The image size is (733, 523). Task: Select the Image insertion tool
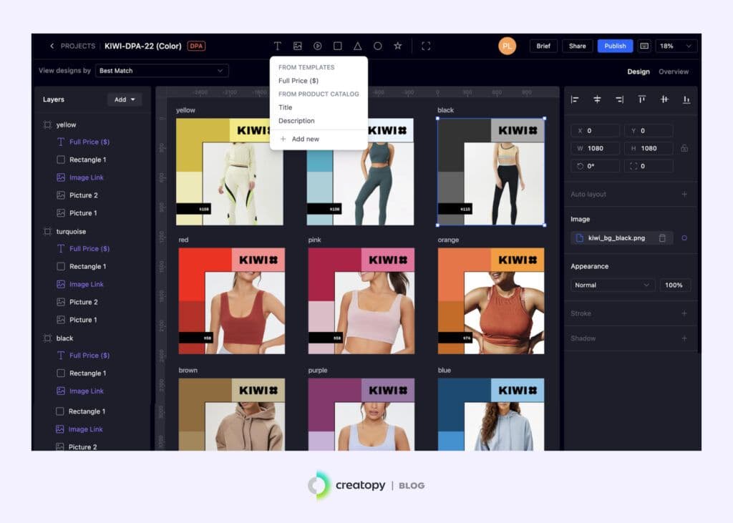coord(297,46)
